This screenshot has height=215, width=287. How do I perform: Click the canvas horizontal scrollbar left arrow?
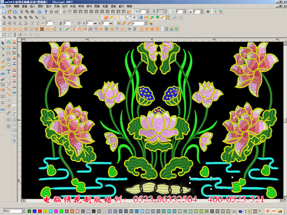[x=23, y=201]
